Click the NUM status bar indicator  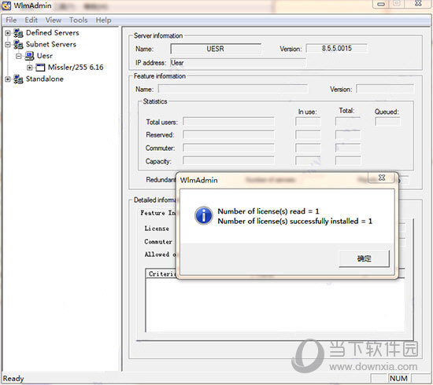click(398, 379)
